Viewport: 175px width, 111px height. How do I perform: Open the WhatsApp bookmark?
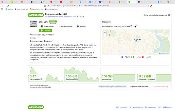point(9,9)
